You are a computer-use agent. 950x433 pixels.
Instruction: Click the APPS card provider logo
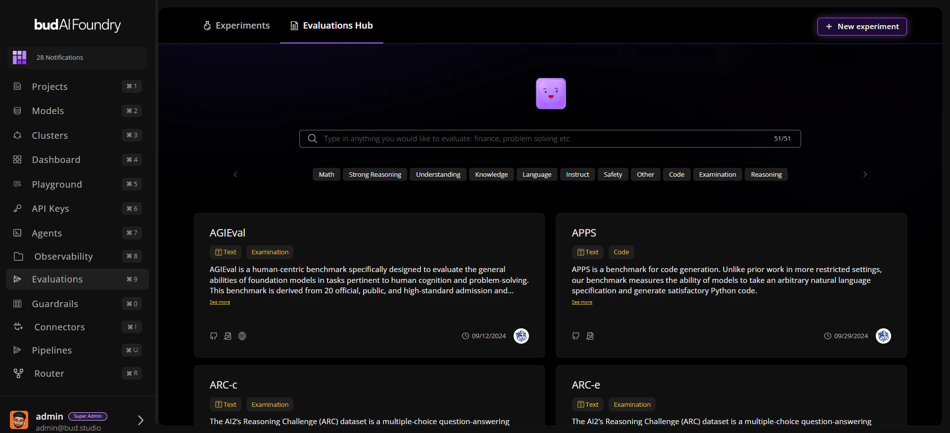[883, 336]
